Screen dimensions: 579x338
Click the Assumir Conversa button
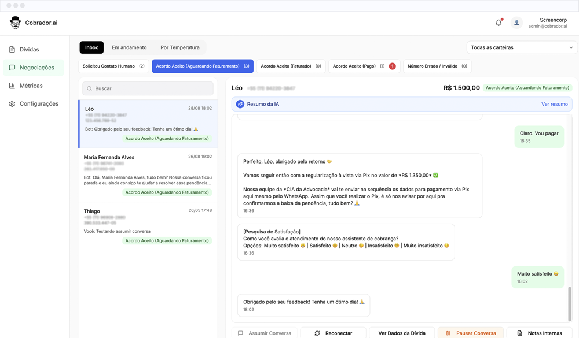(265, 333)
